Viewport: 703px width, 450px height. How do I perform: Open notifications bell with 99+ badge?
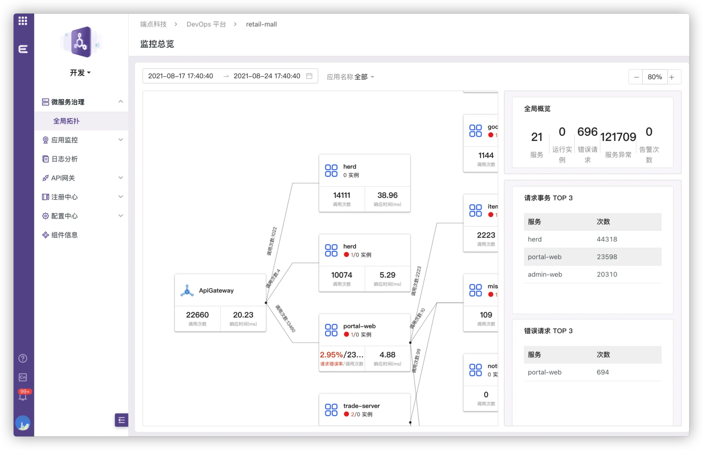point(23,396)
